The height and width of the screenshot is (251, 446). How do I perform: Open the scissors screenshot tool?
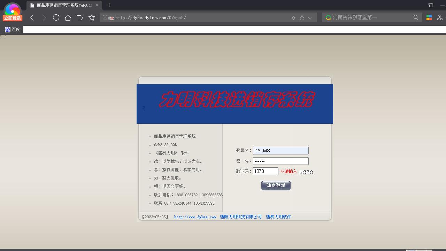(x=440, y=17)
